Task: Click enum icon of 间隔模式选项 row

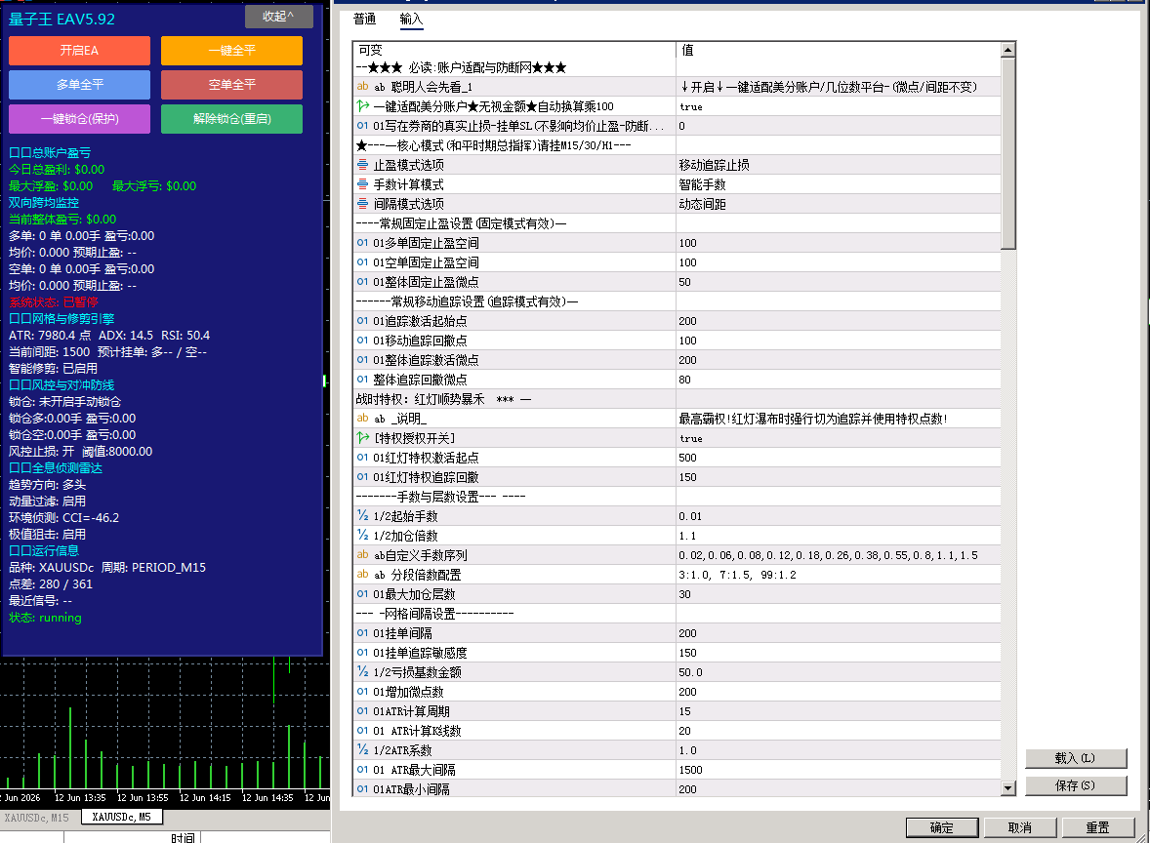Action: pos(362,204)
